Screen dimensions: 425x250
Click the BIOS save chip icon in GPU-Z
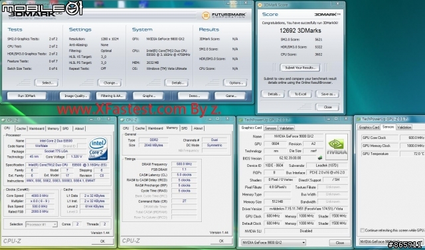point(320,158)
